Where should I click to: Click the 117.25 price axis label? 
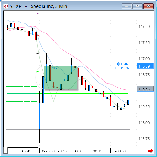click(144, 43)
